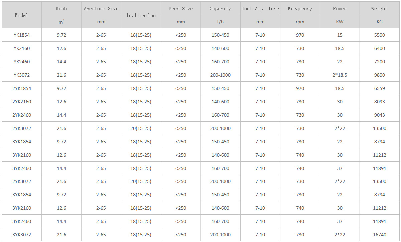Click the 2YK2160 model cell

click(x=21, y=102)
